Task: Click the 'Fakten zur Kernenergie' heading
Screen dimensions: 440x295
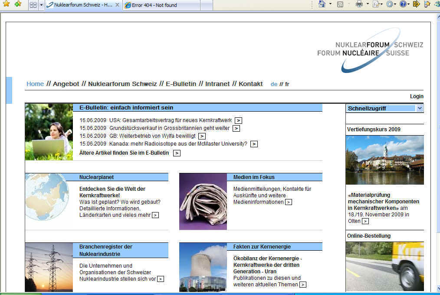Action: click(262, 247)
